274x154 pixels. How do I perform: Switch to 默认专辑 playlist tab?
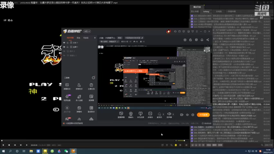pyautogui.click(x=195, y=12)
